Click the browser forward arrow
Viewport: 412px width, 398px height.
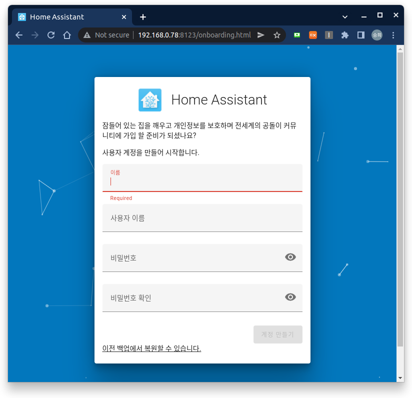[35, 35]
